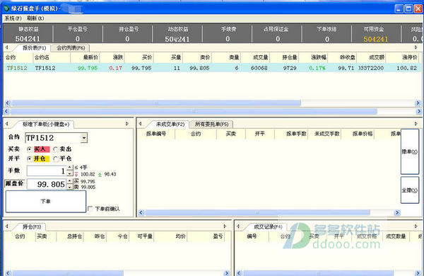
Task: Enable the 下单前确认 checkbox
Action: click(x=90, y=209)
